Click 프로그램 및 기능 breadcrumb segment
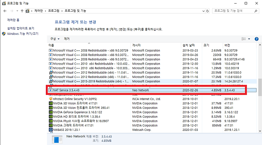This screenshot has width=262, height=145. 75,11
